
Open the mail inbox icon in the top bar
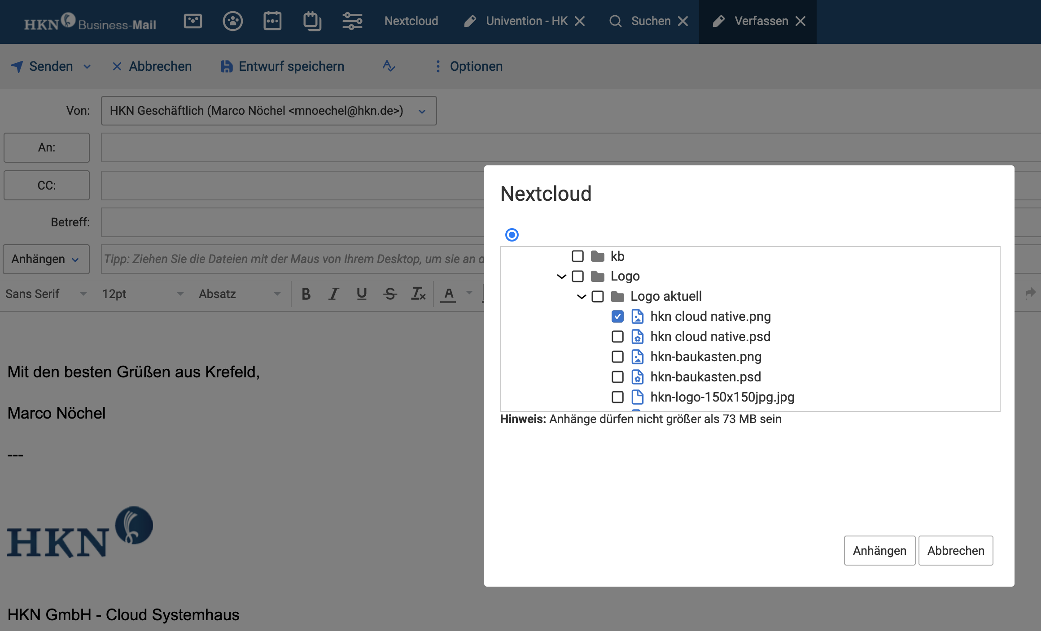point(193,21)
